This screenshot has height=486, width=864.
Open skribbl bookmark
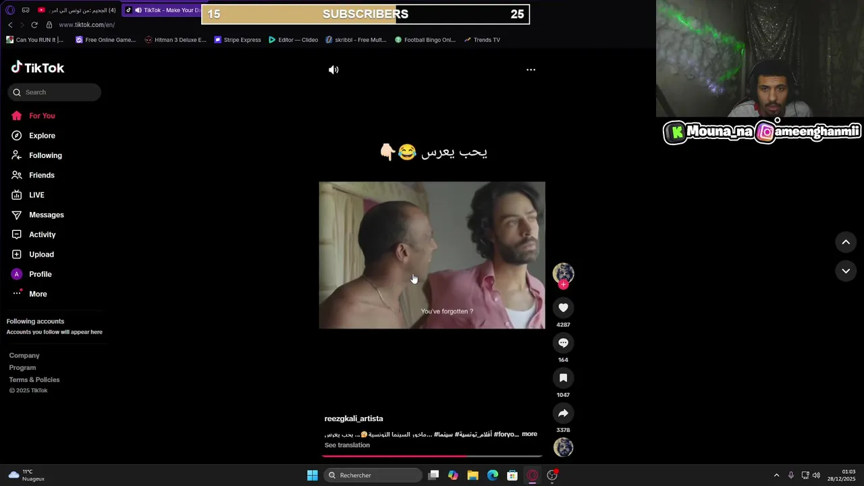pos(356,40)
